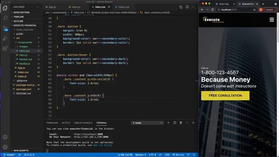Collapse the components folder
279x157 pixels.
[x=25, y=42]
